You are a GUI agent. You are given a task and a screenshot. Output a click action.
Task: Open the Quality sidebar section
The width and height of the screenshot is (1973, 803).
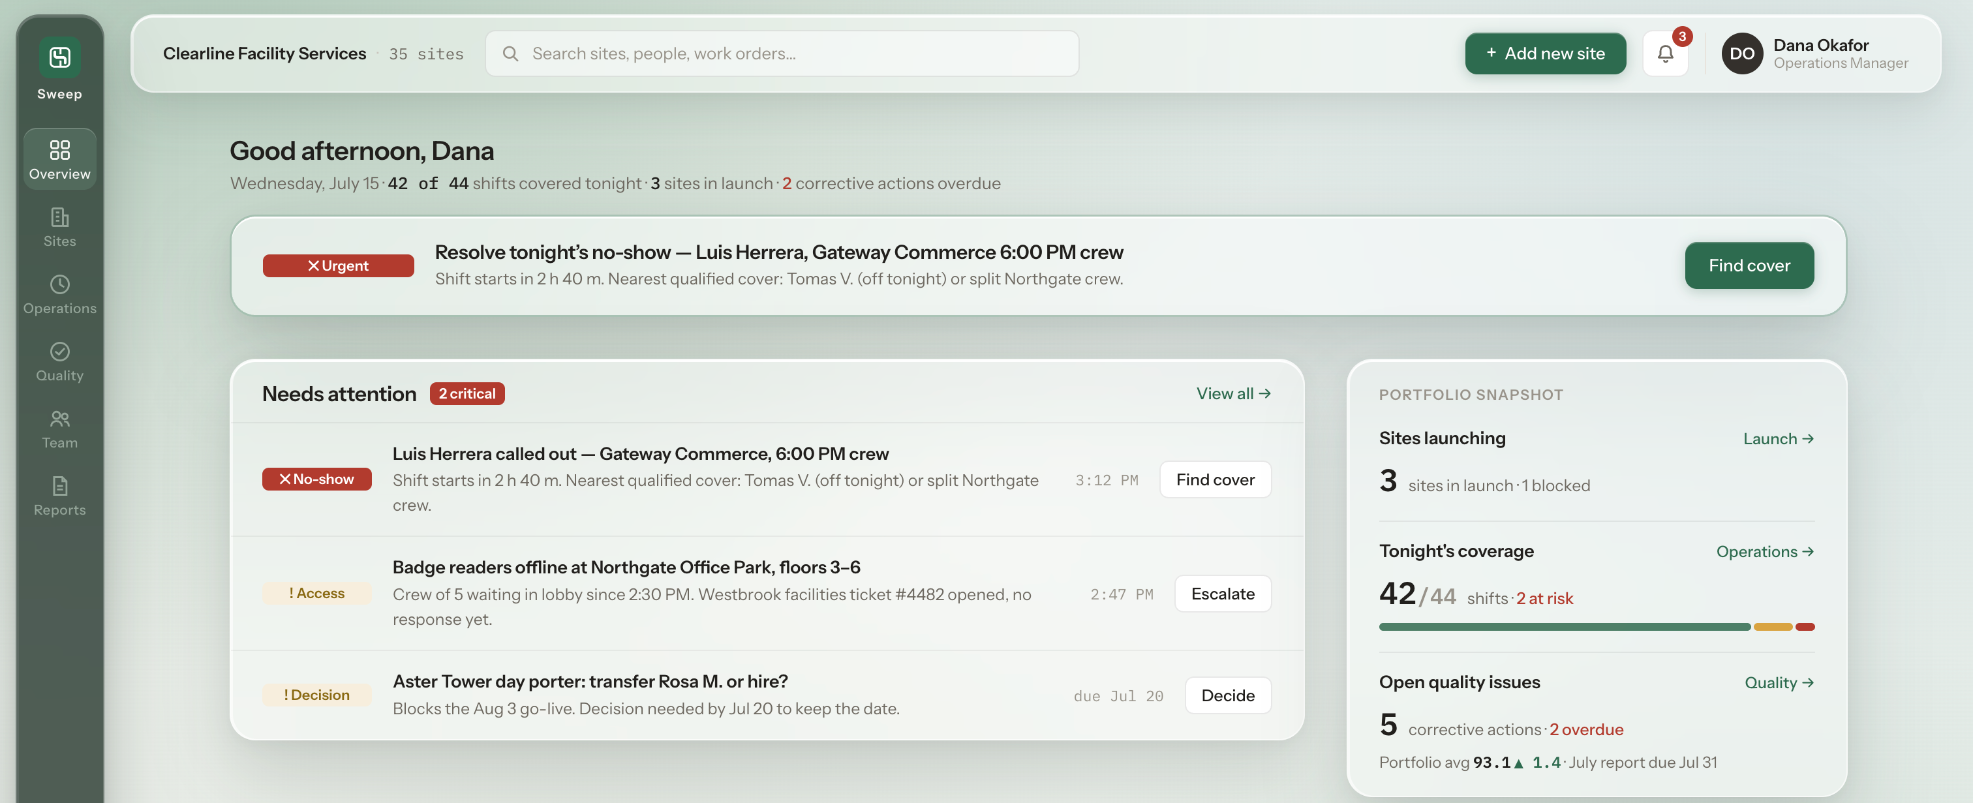click(x=60, y=361)
